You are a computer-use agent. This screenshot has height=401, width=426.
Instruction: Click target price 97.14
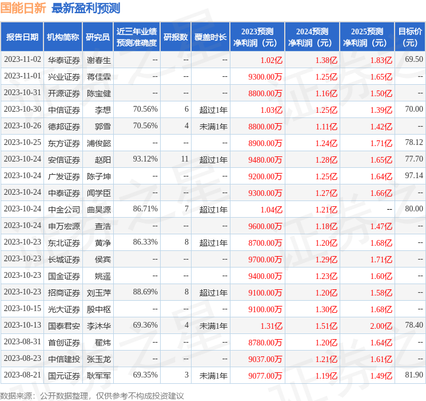click(414, 176)
